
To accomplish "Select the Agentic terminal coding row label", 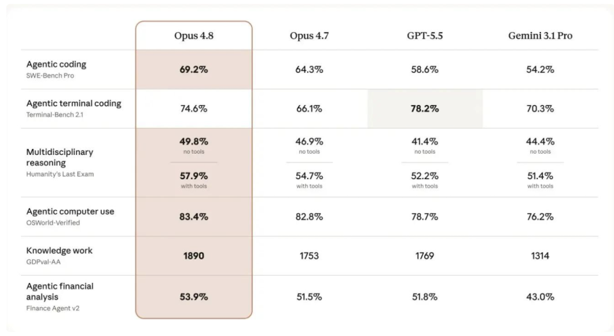I will (74, 104).
